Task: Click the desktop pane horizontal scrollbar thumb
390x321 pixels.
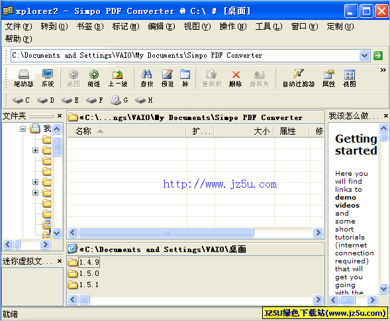Action: click(84, 299)
